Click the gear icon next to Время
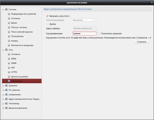154x120 pixels. click(x=9, y=23)
